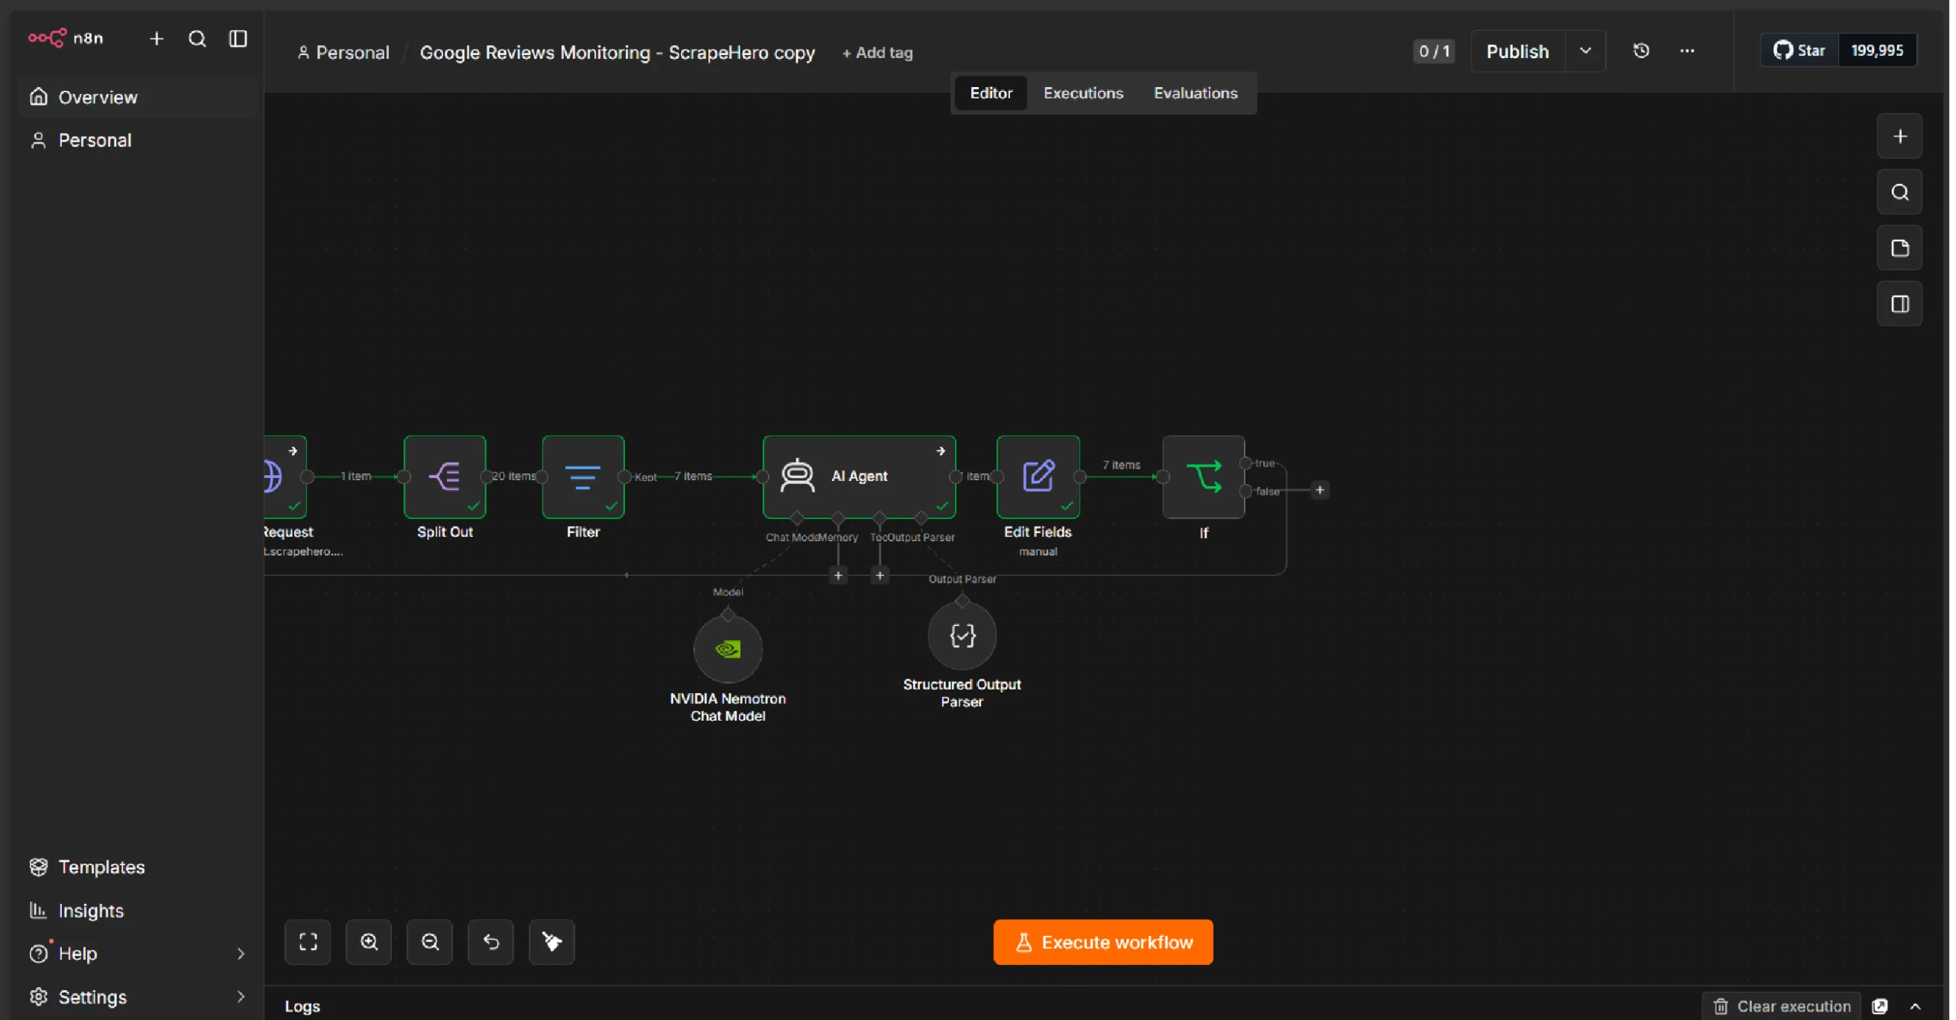Click the 1 item connection label

356,476
